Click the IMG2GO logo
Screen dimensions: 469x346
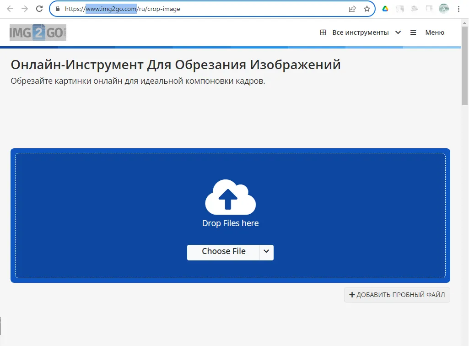click(x=38, y=32)
